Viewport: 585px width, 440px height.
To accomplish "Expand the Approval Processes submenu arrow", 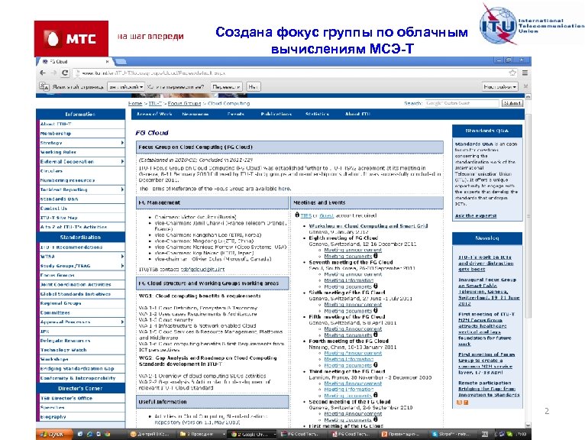I will [122, 322].
